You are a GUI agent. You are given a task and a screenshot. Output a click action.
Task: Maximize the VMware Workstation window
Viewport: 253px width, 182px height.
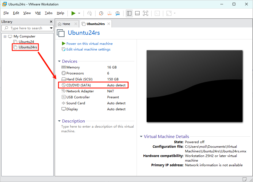(x=234, y=4)
